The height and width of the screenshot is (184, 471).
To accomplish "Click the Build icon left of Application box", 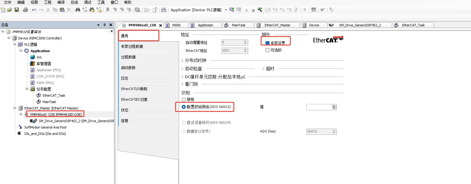I will [x=164, y=10].
